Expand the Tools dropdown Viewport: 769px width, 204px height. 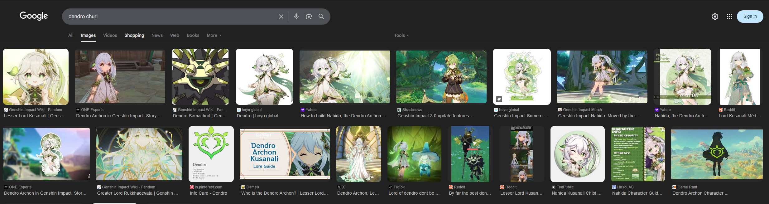(x=401, y=35)
